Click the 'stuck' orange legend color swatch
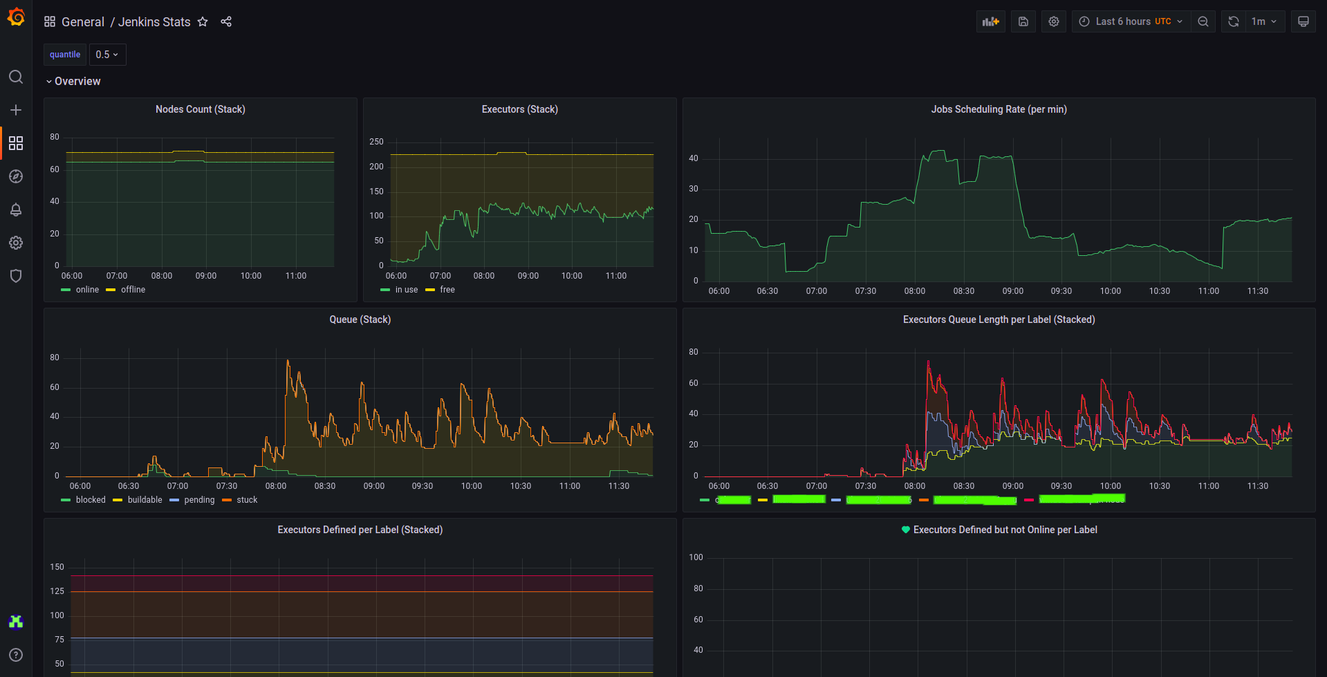 pos(227,500)
